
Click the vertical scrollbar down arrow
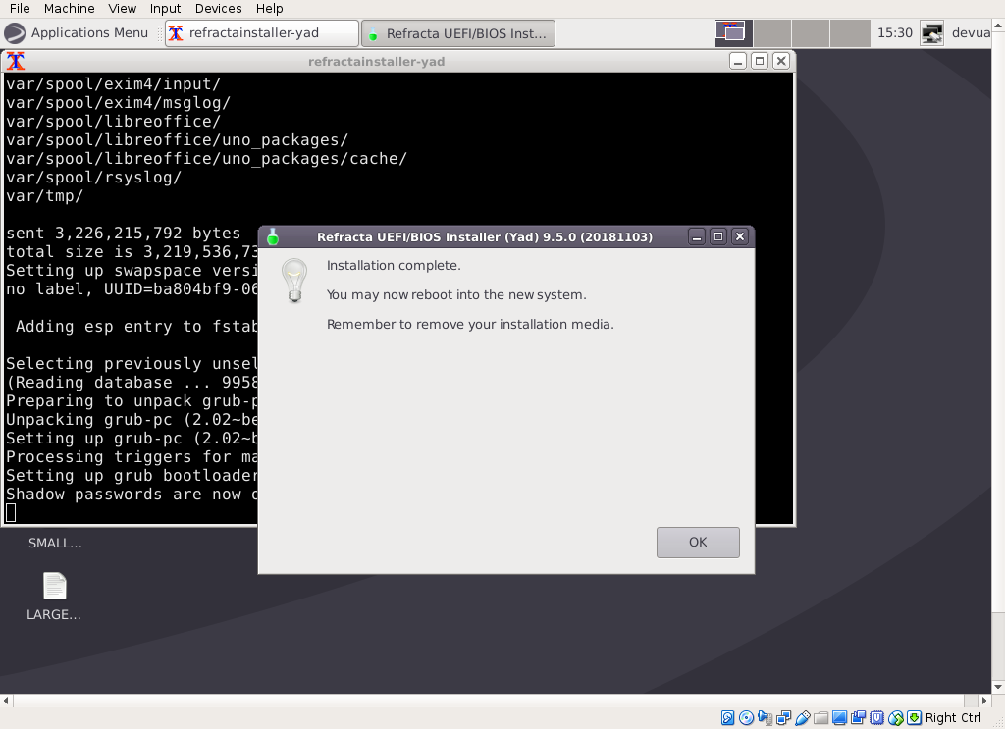998,688
